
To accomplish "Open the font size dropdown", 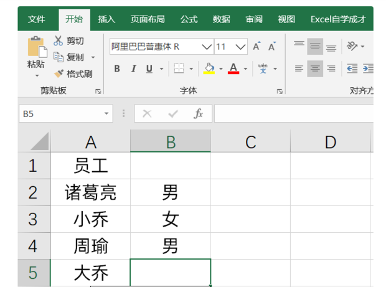I will pos(240,47).
